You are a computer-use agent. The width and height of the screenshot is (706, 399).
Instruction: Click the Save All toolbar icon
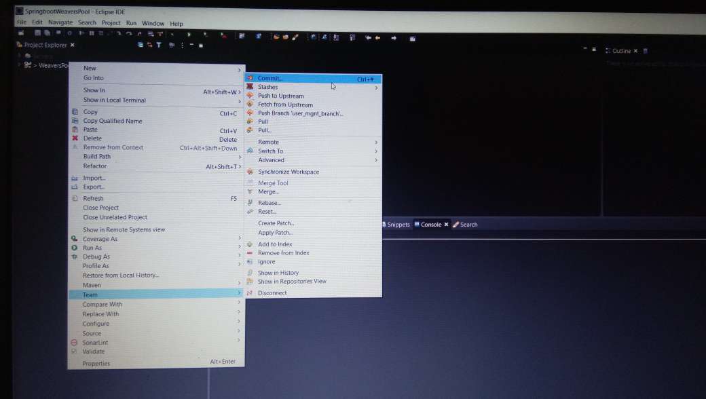pos(47,33)
